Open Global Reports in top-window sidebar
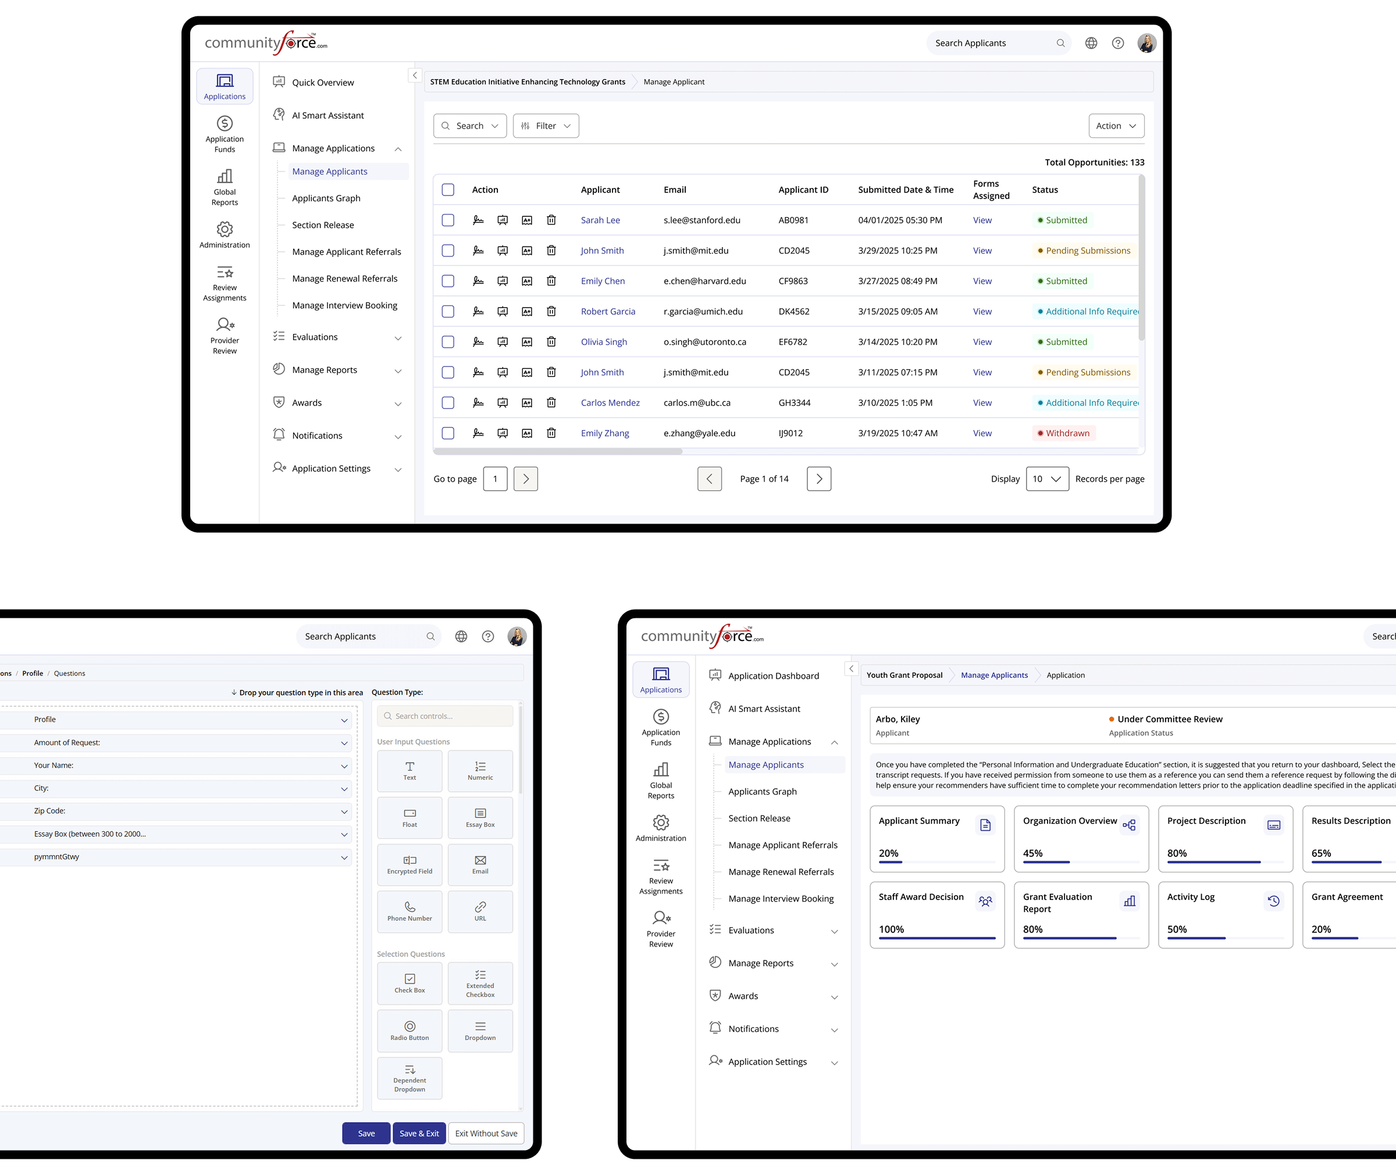Viewport: 1396px width, 1171px height. tap(225, 187)
